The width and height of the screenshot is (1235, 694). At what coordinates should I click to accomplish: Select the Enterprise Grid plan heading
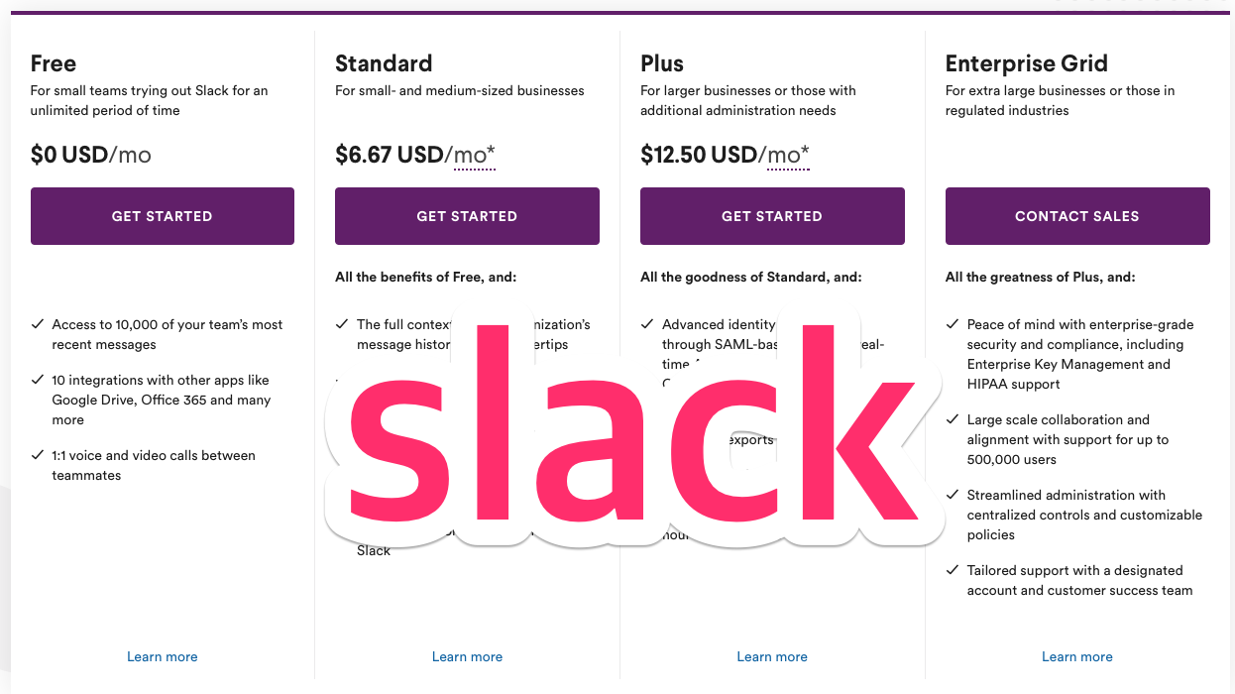tap(1026, 63)
